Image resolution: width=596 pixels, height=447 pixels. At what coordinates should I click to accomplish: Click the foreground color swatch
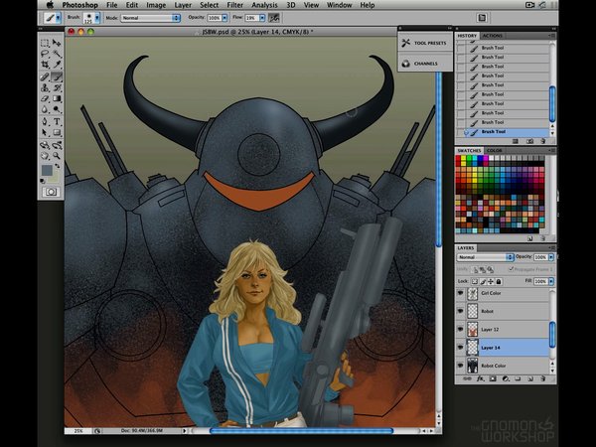pyautogui.click(x=47, y=170)
